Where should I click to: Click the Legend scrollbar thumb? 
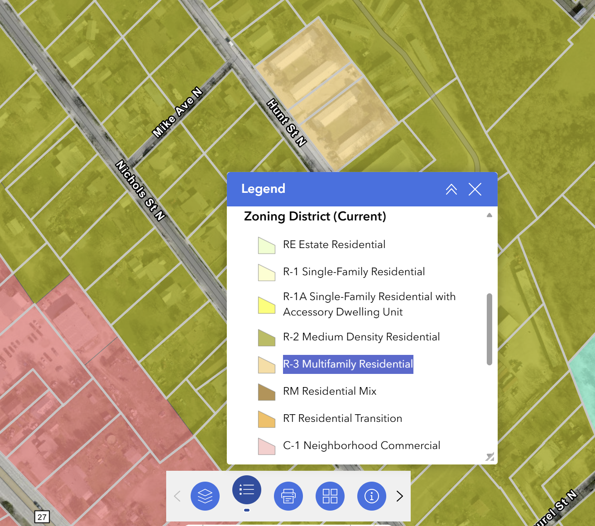(489, 329)
